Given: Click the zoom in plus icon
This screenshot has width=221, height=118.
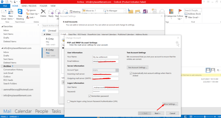Looking at the screenshot, I should [x=215, y=117].
